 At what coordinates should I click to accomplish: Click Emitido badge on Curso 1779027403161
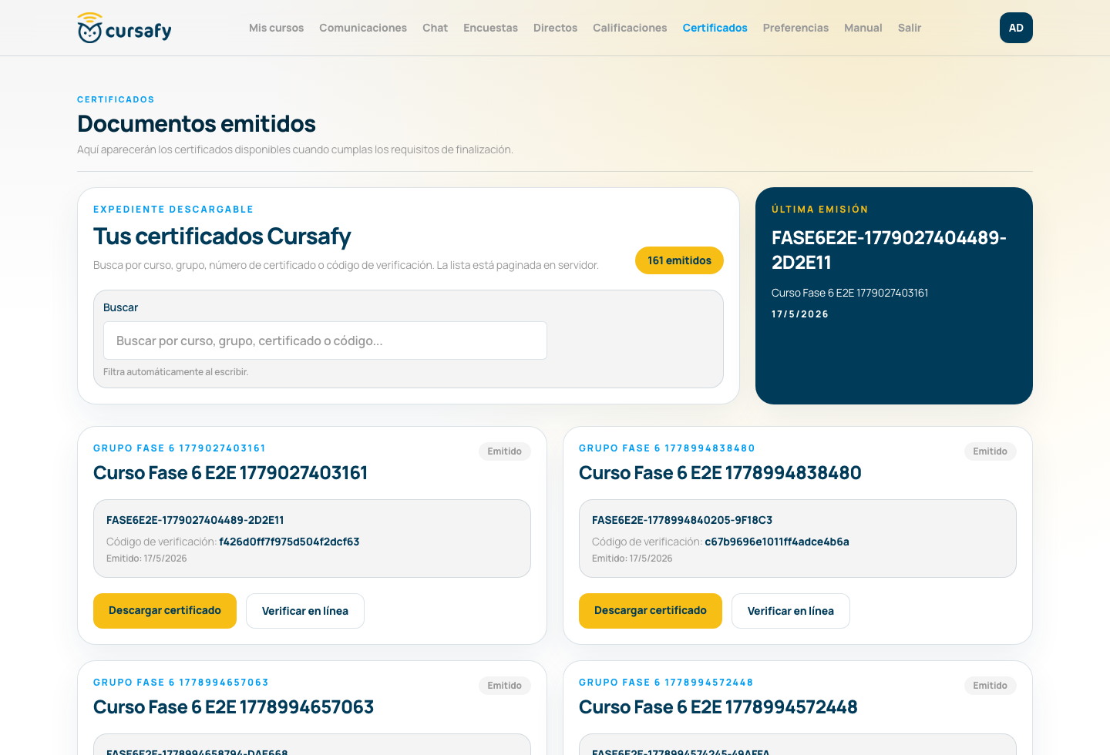click(x=504, y=451)
